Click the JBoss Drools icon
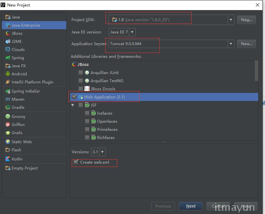Viewport: 265px width, 214px height. point(87,89)
